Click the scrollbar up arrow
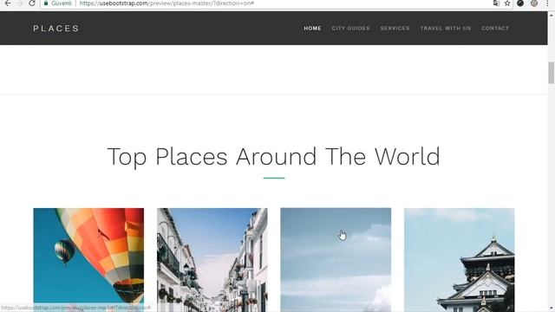The image size is (555, 312). [552, 15]
